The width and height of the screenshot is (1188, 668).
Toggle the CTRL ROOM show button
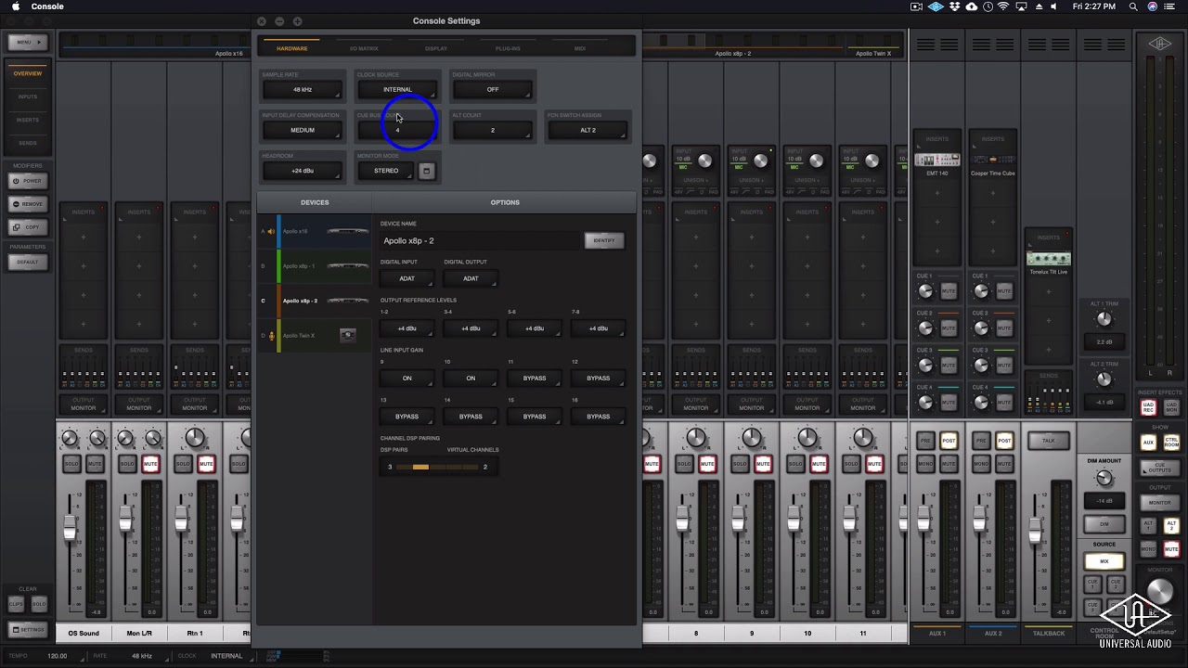point(1171,443)
